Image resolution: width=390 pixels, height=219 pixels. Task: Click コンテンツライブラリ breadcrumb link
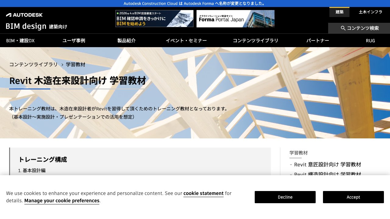(34, 64)
